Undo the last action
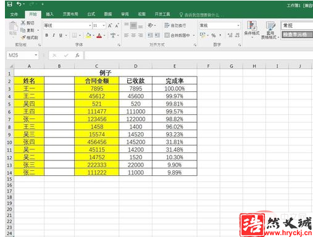Image resolution: width=313 pixels, height=237 pixels. click(x=19, y=4)
